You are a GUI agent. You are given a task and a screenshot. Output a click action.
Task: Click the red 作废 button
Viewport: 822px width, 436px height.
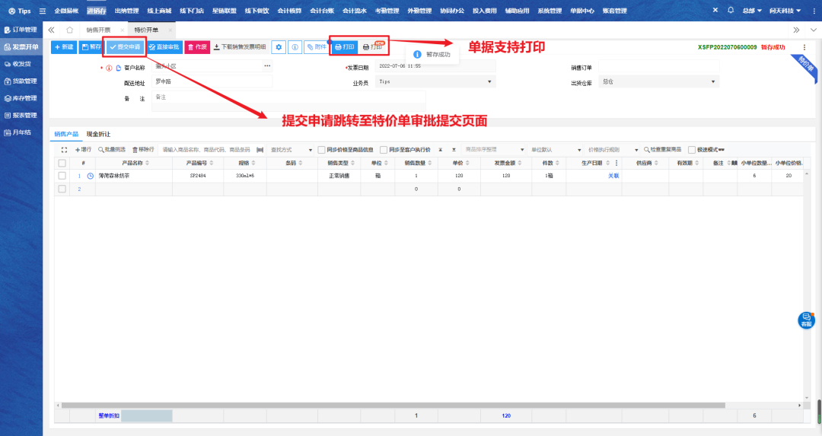tap(197, 47)
